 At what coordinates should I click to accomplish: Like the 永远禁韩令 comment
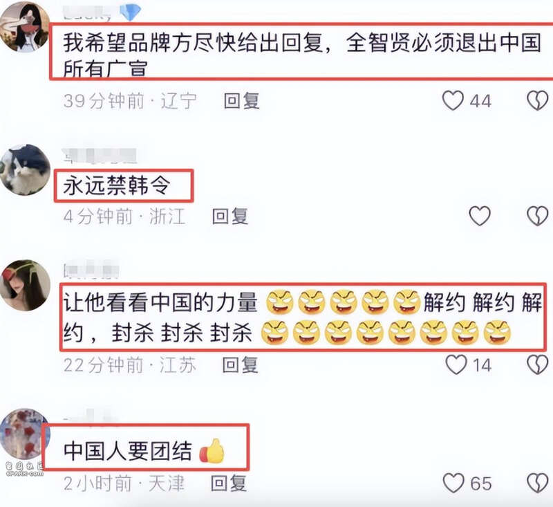[x=480, y=216]
